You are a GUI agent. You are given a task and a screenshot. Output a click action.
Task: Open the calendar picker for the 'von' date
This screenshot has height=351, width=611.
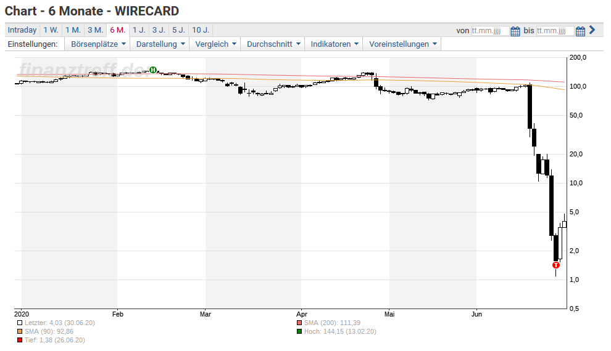coord(515,31)
